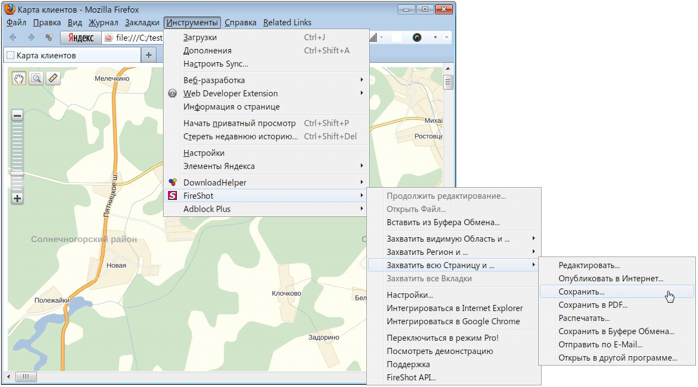Expand Захватить Регион и … submenu
Viewport: 698px width, 387px height.
click(x=454, y=252)
